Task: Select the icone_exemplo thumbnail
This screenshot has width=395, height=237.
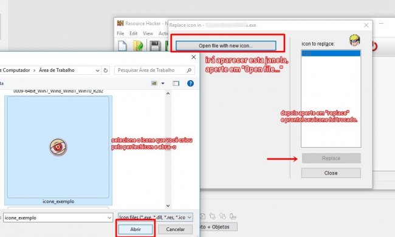Action: pos(58,150)
